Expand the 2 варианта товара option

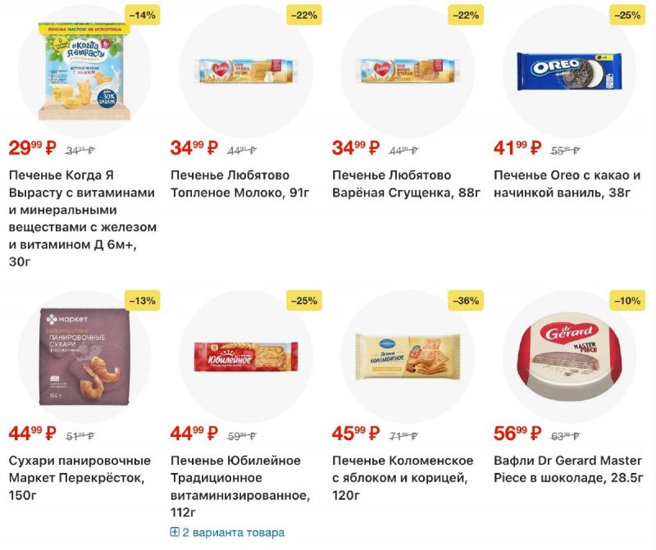pos(227,533)
